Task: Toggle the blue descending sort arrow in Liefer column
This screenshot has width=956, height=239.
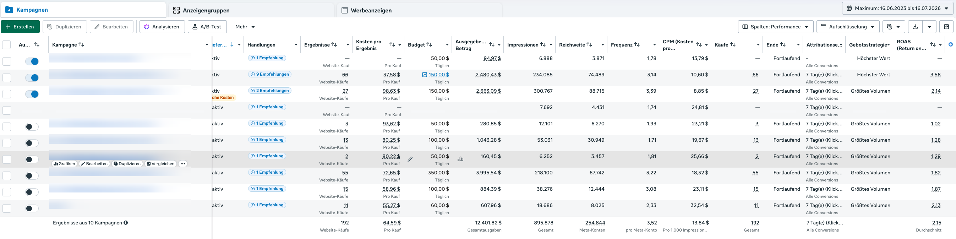Action: click(x=232, y=44)
